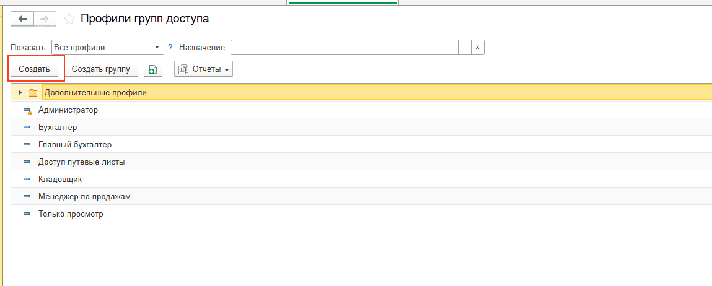Open the Назначение selection ellipsis button
The image size is (712, 286).
pyautogui.click(x=464, y=47)
